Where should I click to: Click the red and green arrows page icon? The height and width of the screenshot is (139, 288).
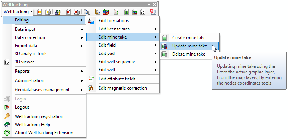point(116,12)
